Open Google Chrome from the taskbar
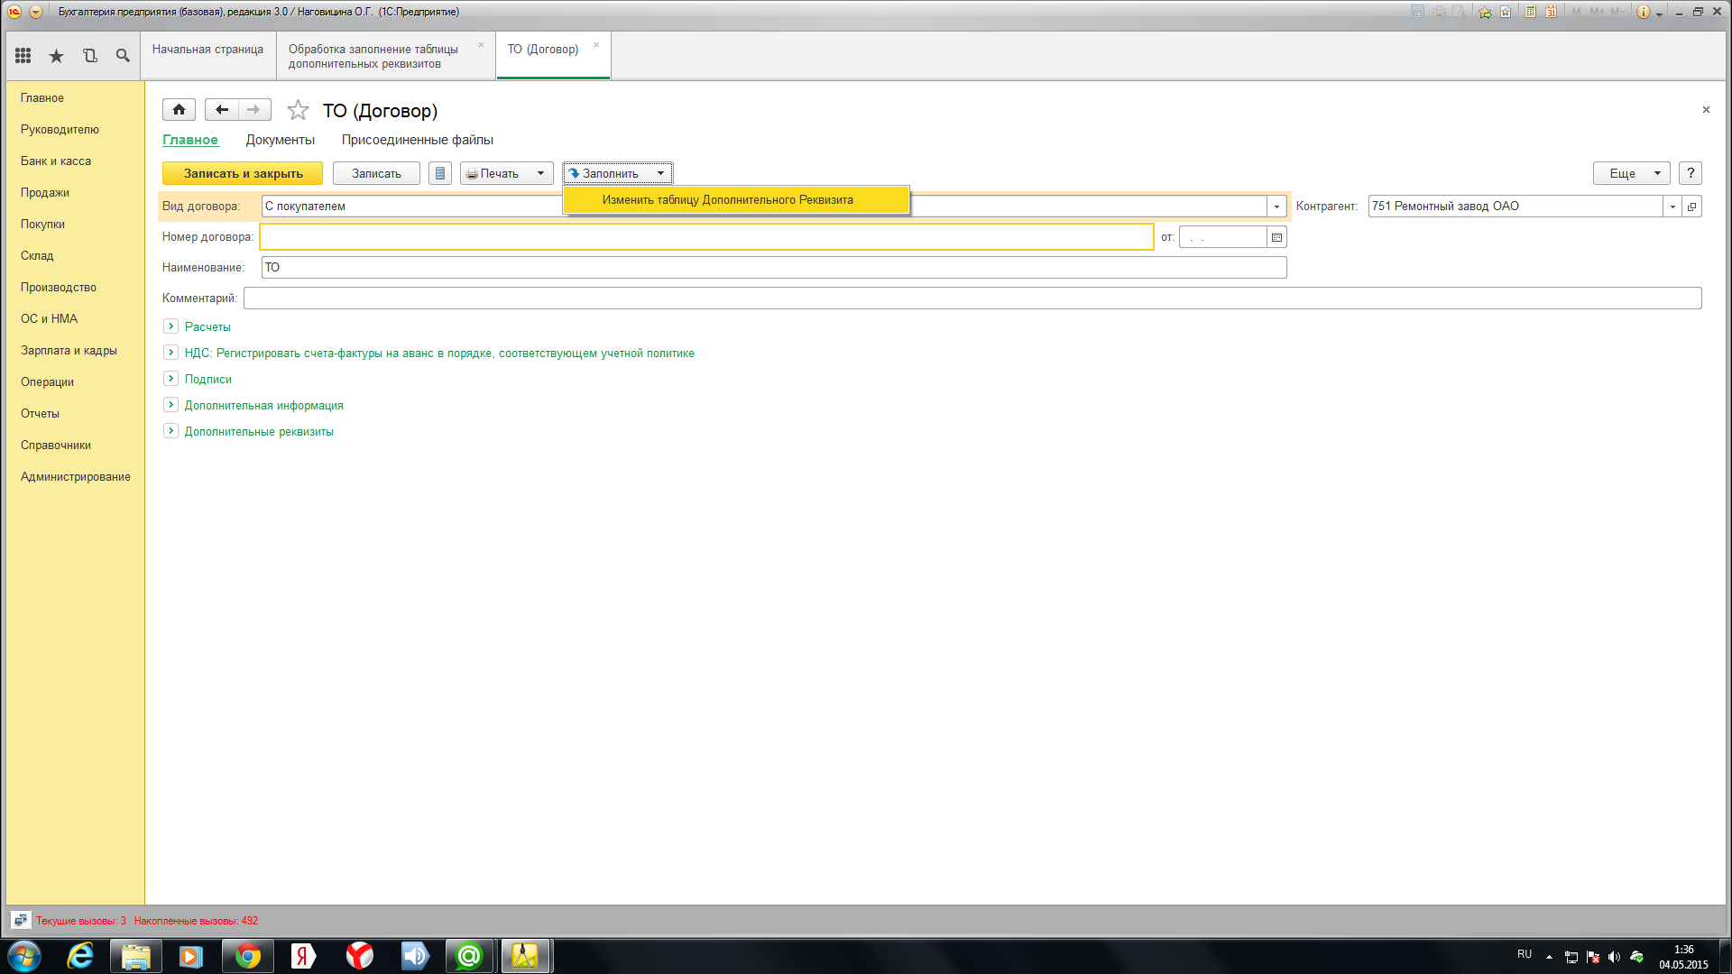This screenshot has width=1732, height=974. point(248,956)
